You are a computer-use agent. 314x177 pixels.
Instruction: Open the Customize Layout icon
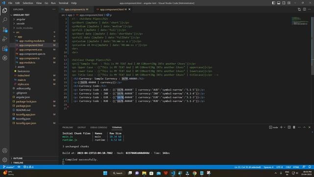click(x=289, y=3)
